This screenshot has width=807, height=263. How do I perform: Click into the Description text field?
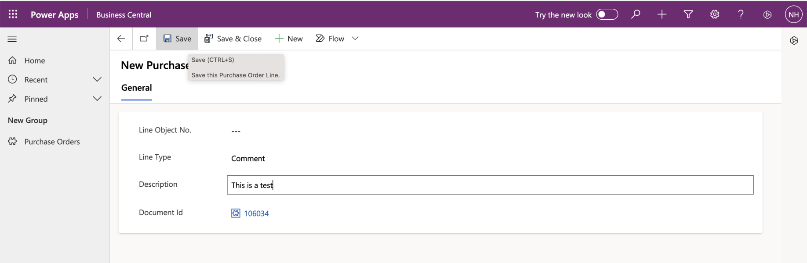pos(490,185)
